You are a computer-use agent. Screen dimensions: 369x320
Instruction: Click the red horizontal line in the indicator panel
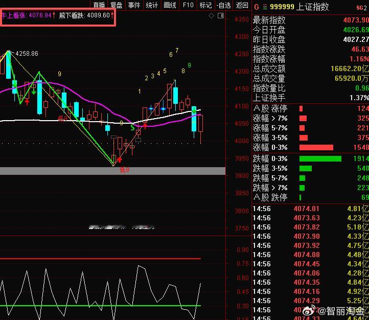pyautogui.click(x=101, y=259)
